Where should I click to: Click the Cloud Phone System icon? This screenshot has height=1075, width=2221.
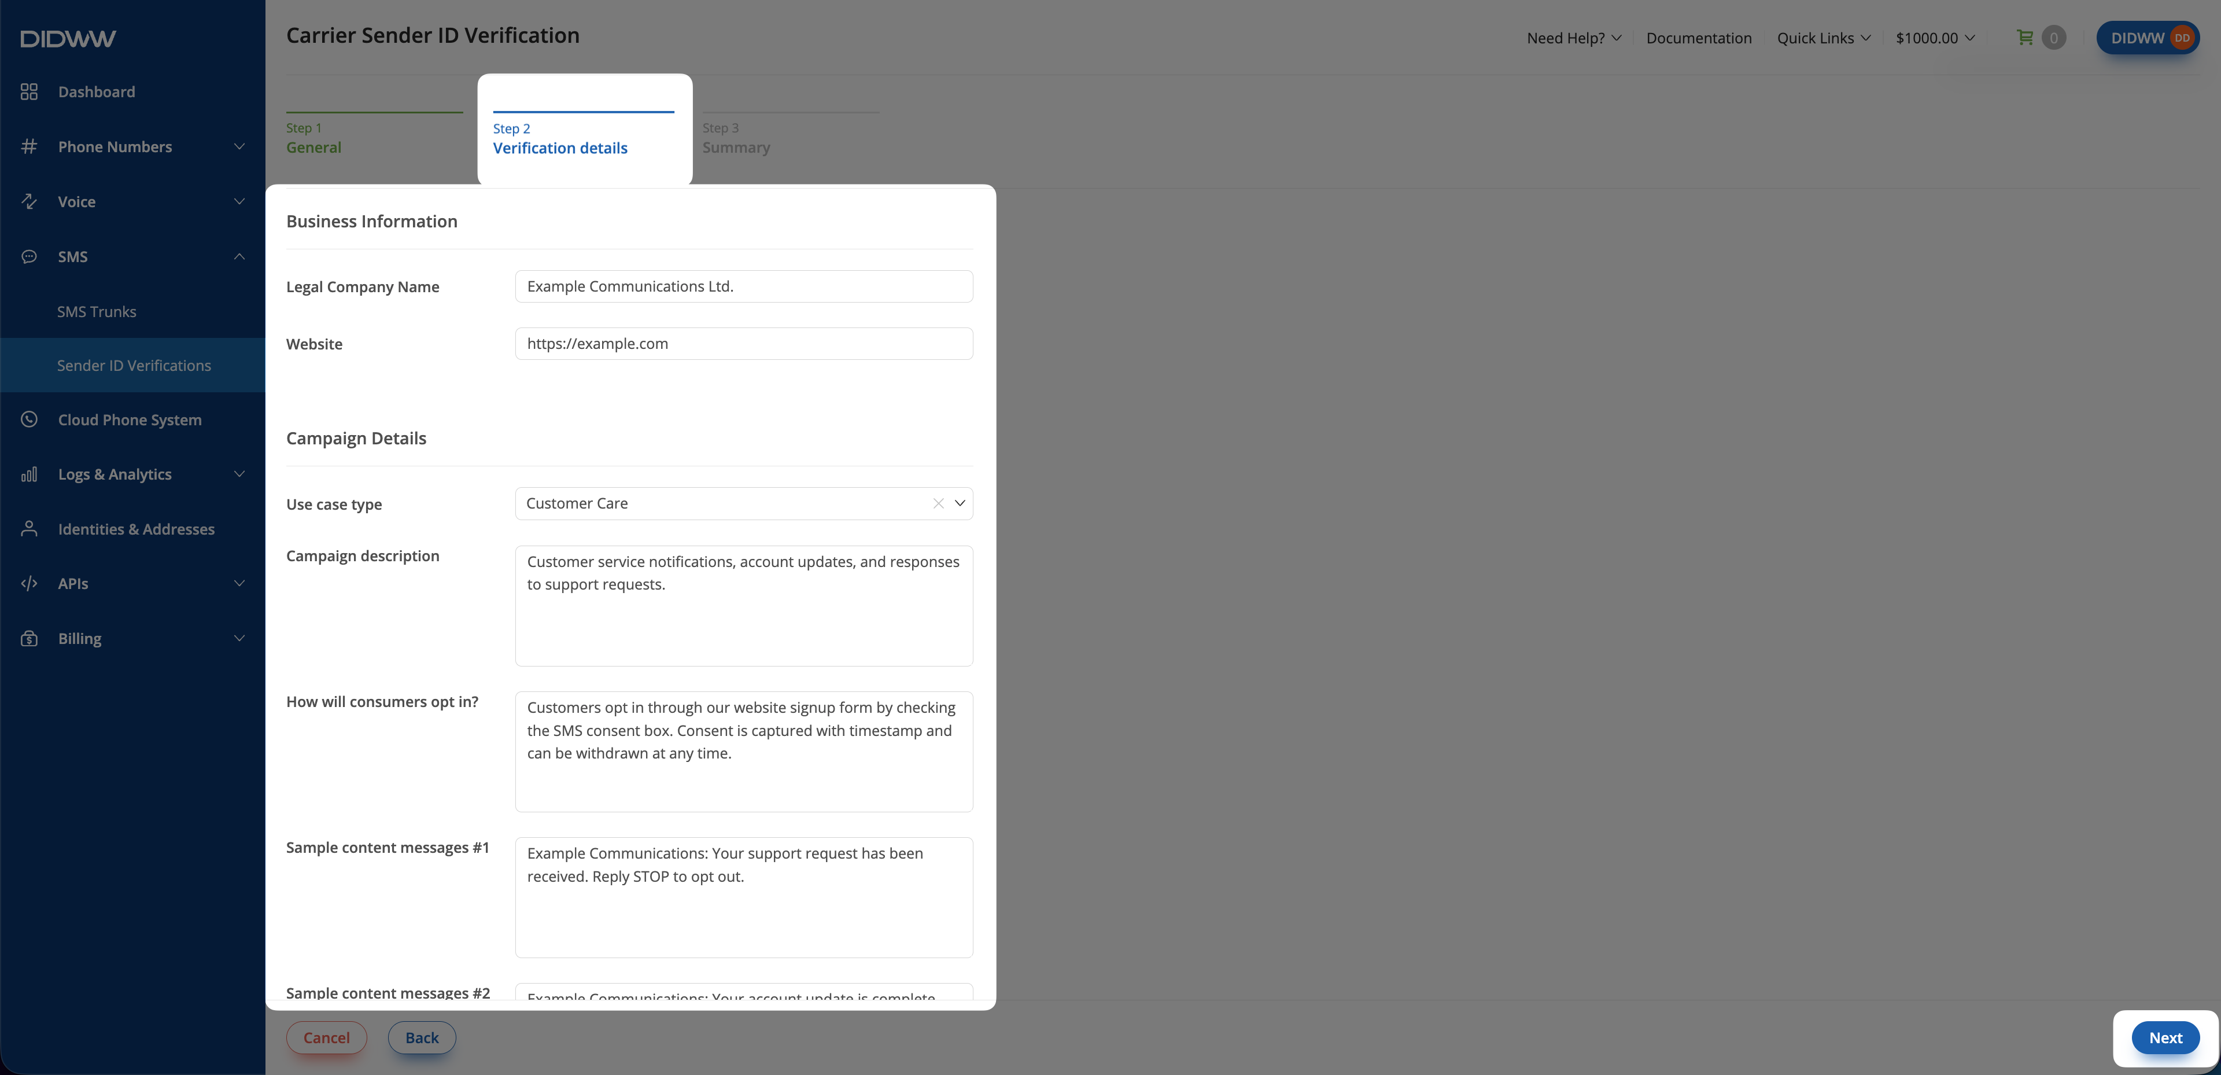(29, 419)
